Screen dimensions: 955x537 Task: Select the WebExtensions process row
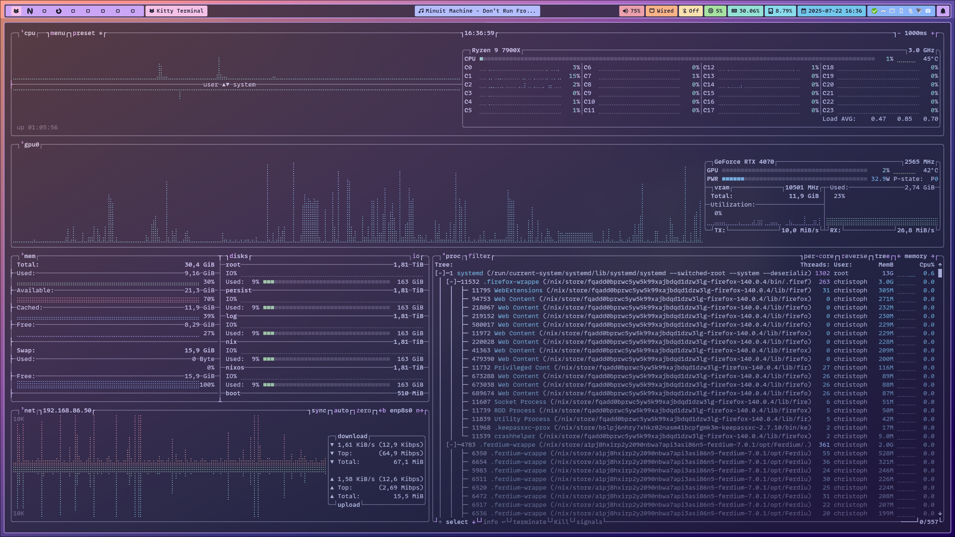[518, 291]
